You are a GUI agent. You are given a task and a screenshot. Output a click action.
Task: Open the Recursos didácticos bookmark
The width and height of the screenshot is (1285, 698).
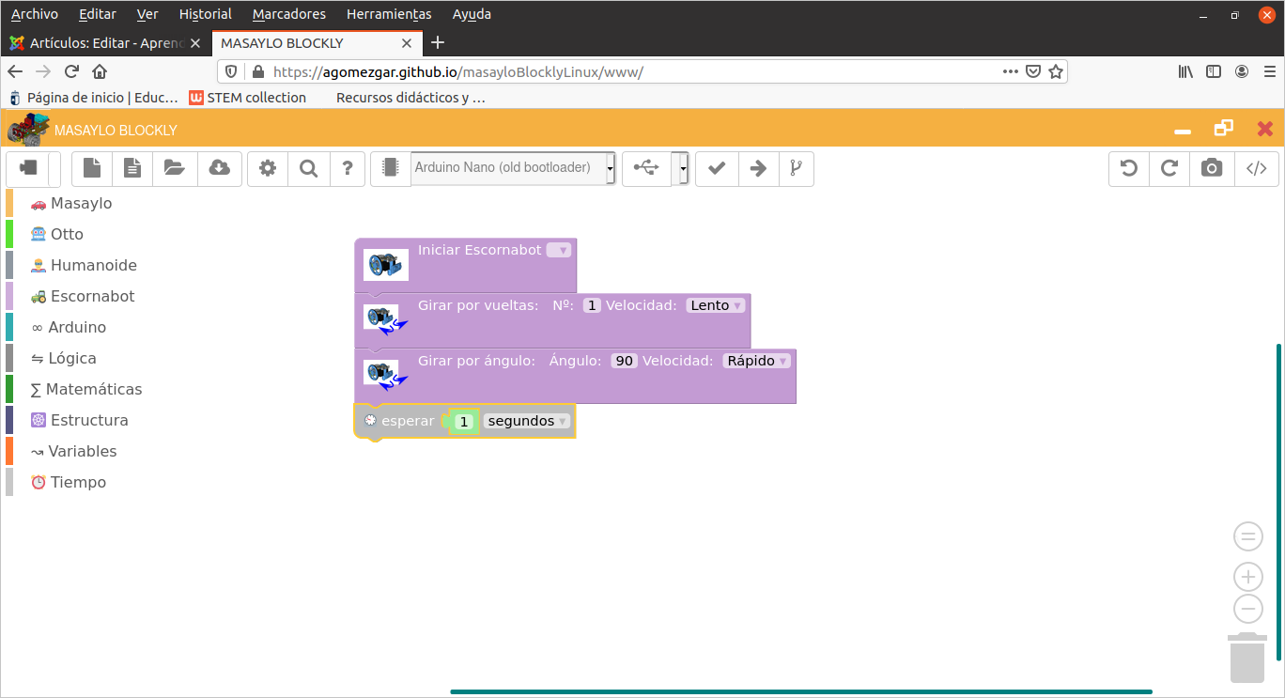(410, 98)
